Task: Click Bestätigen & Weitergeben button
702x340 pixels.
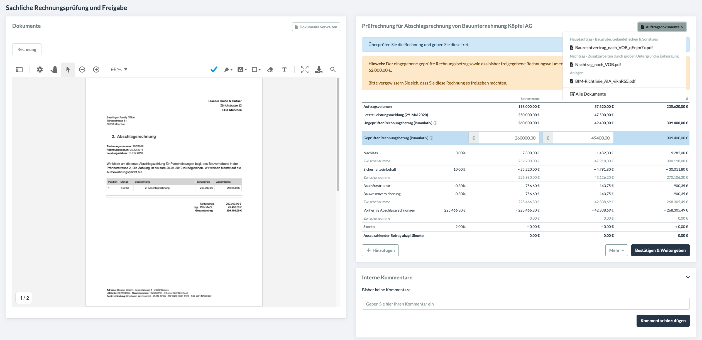Action: 660,250
